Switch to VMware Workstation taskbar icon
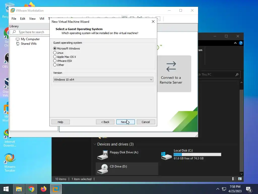The height and width of the screenshot is (194, 258). [x=56, y=189]
